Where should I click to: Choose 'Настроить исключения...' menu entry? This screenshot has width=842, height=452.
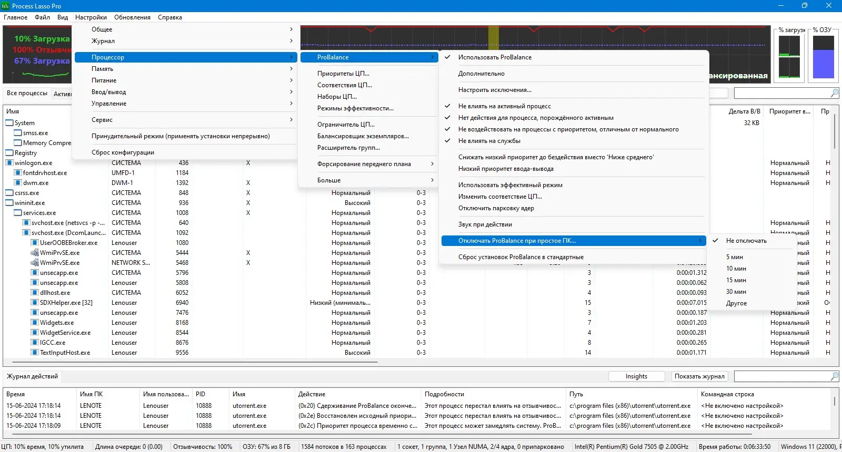[574, 90]
